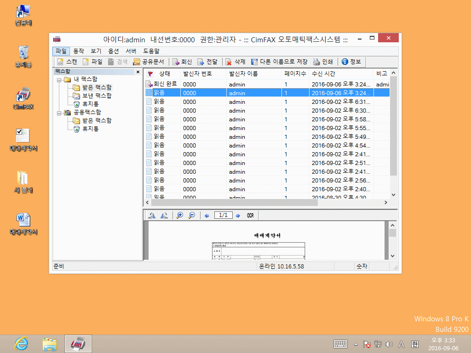Sort the list by 비고 column
This screenshot has width=471, height=353.
pyautogui.click(x=381, y=74)
